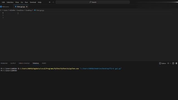Click the ADMIN breadcrumb segment
178x100 pixels.
[12, 10]
